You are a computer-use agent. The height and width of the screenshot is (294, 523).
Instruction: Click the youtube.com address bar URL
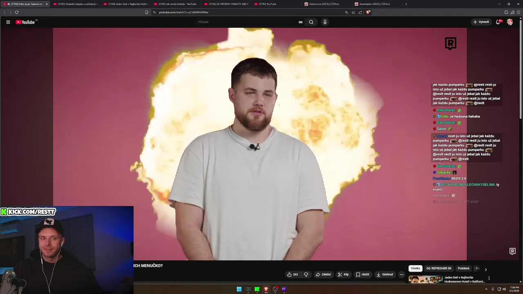pos(183,12)
